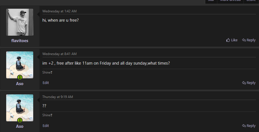Click Aso's avatar on the Wednesday 8:41 AM post

[20, 63]
